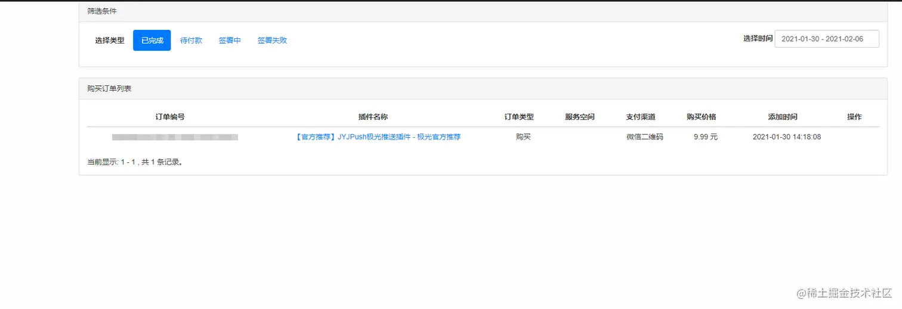This screenshot has height=309, width=902.
Task: Click the 购买订单列表 panel heading
Action: click(x=109, y=88)
